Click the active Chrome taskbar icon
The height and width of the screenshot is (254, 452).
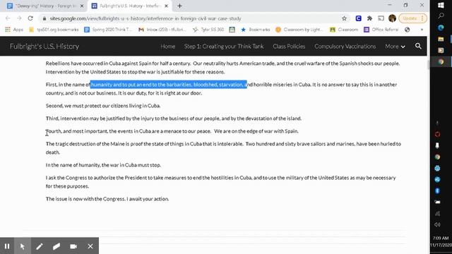pos(441,61)
